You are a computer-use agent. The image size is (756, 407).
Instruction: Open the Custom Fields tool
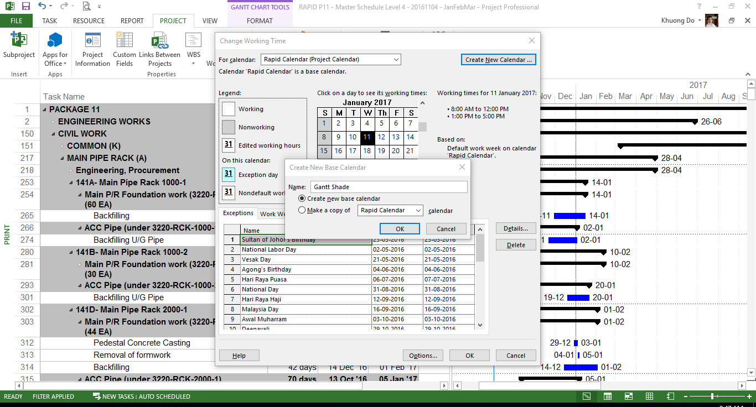[124, 41]
